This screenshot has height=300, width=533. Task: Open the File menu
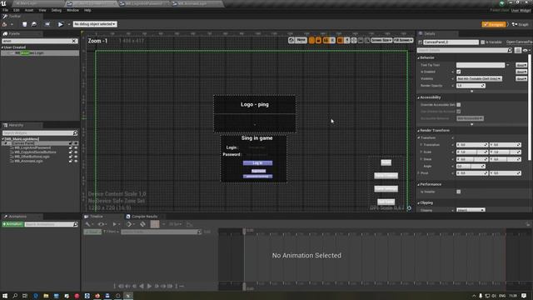point(6,10)
